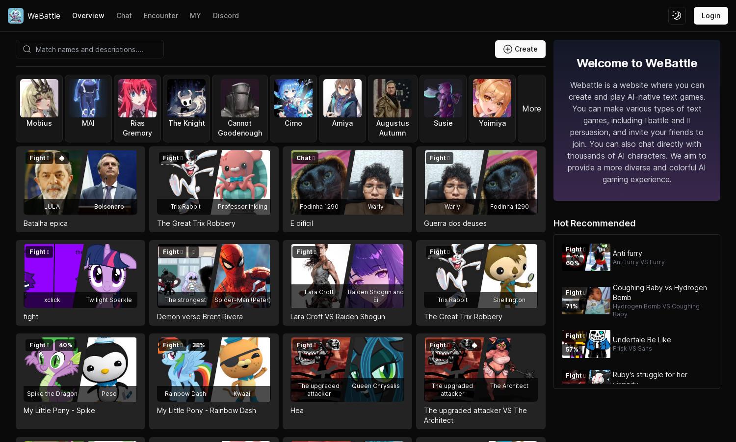Select the Susie character avatar
This screenshot has width=736, height=442.
pyautogui.click(x=443, y=98)
